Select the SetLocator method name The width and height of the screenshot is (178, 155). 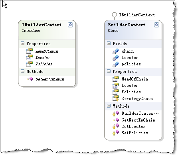(133, 126)
